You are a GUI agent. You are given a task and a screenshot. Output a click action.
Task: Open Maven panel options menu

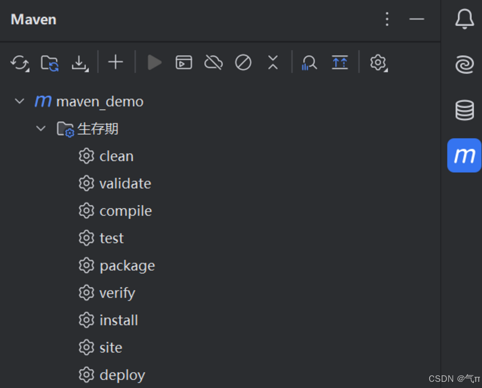[387, 19]
